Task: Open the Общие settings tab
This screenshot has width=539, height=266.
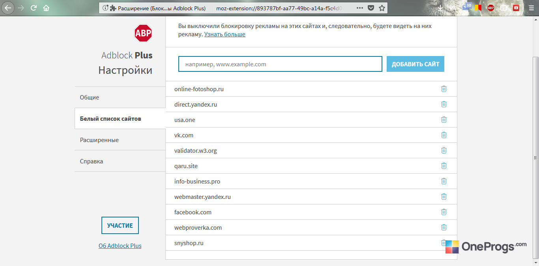Action: coord(120,97)
